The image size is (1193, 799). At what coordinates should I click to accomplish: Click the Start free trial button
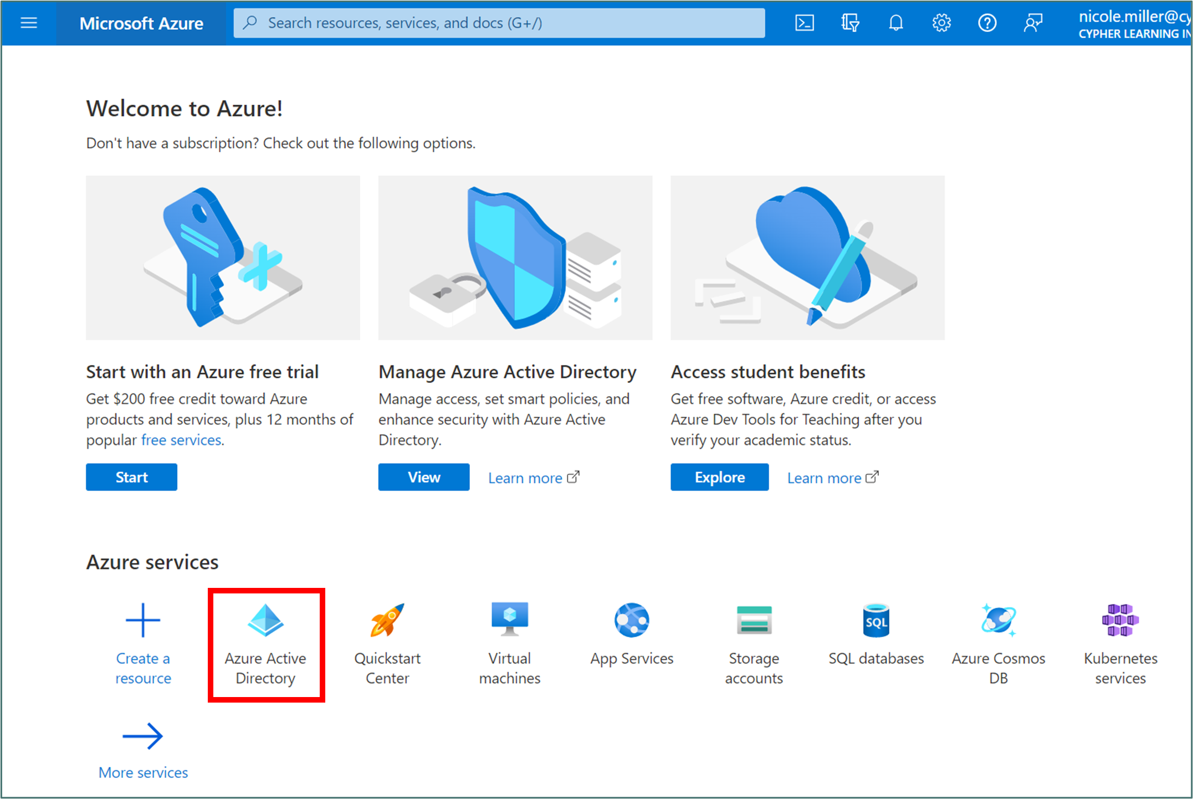tap(131, 477)
